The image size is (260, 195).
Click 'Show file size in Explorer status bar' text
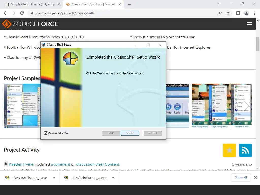pyautogui.click(x=164, y=37)
